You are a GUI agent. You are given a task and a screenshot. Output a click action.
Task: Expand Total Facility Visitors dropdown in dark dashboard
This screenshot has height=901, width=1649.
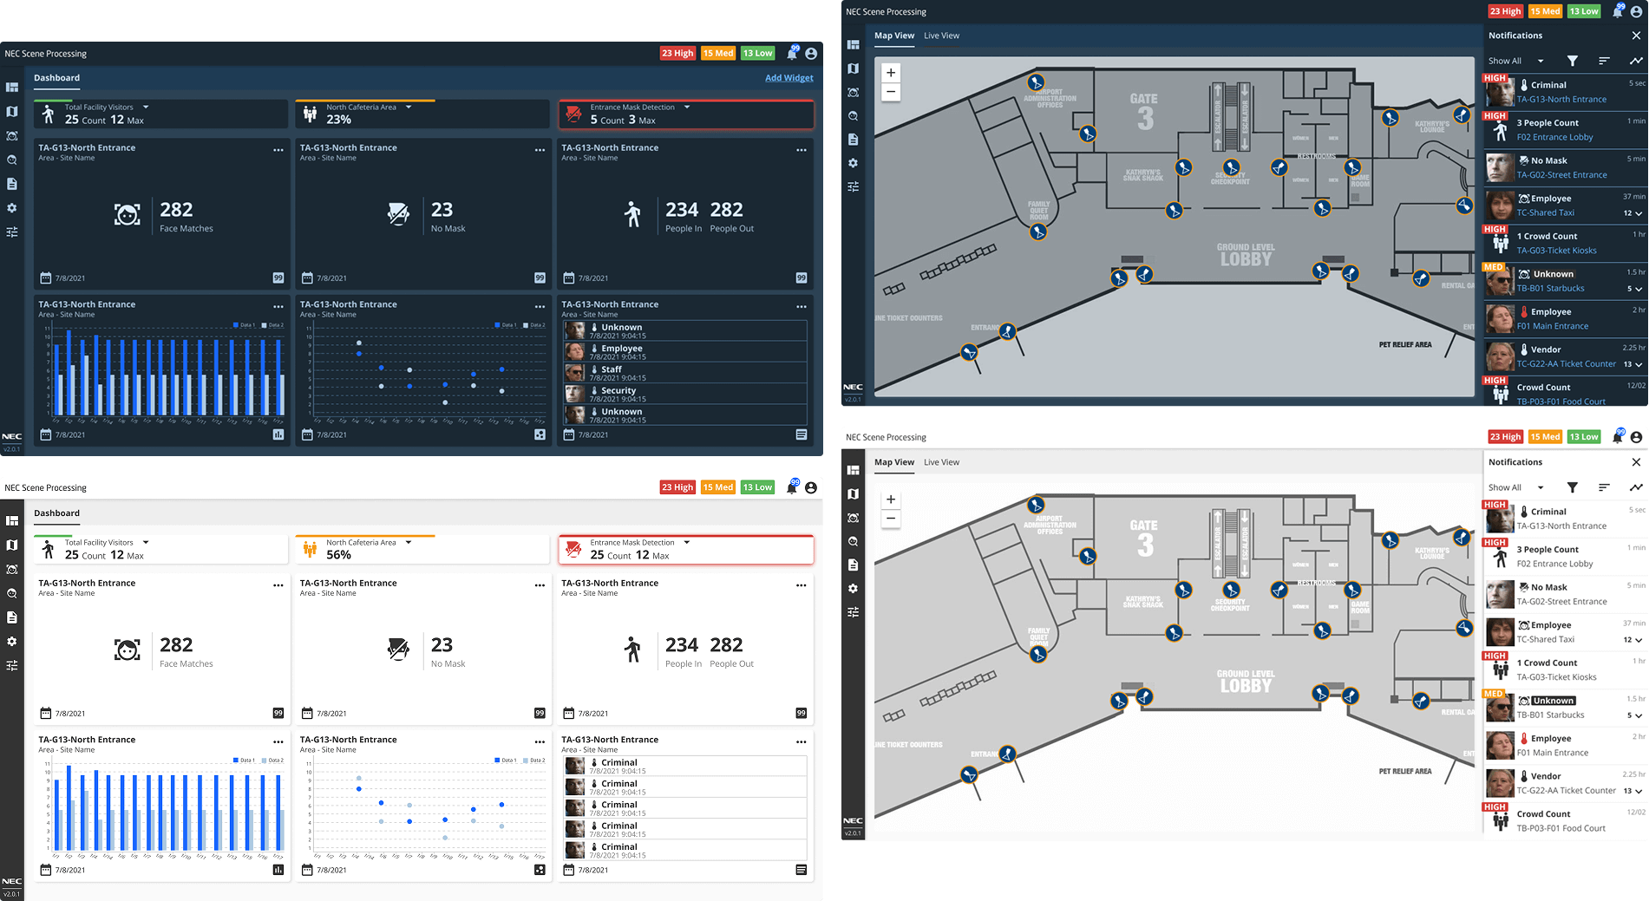point(146,108)
